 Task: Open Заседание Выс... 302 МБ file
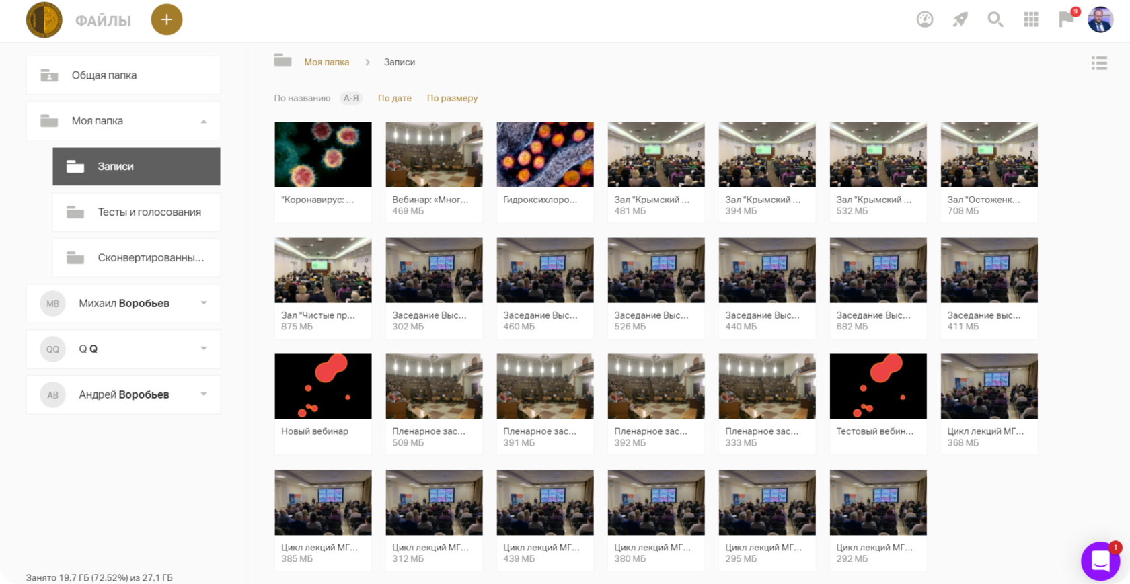coord(434,287)
